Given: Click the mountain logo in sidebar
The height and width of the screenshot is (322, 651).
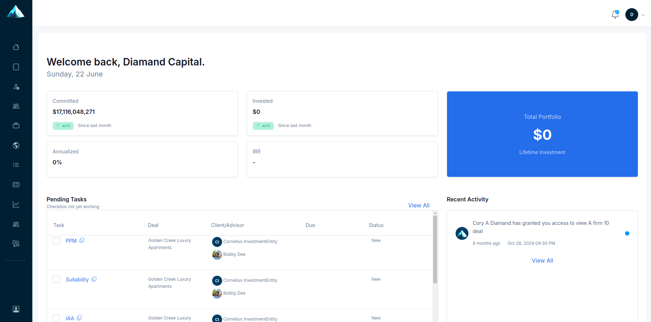Looking at the screenshot, I should click(x=16, y=11).
